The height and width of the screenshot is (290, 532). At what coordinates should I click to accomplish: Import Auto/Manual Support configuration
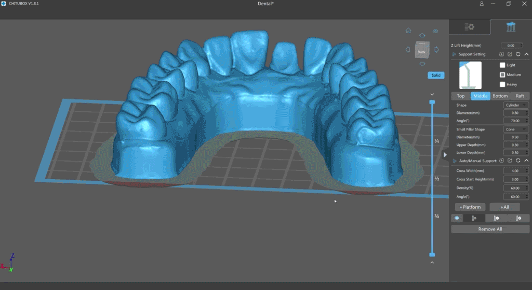pos(501,161)
